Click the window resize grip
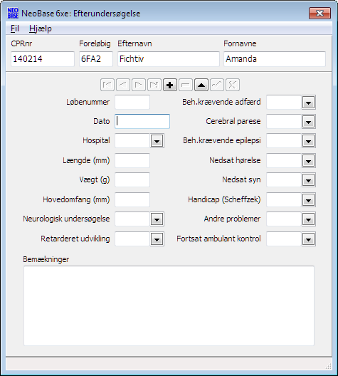The image size is (338, 376). 329,366
